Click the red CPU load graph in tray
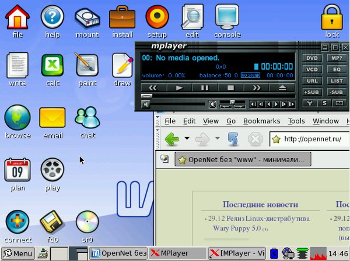 coord(318,253)
